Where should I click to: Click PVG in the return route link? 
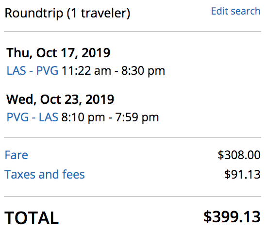(17, 117)
